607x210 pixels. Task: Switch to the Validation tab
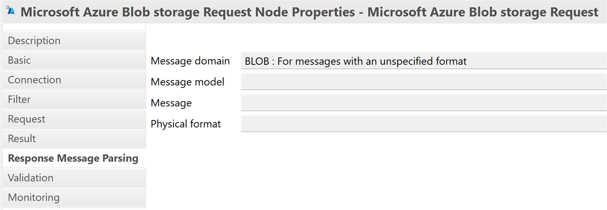[30, 178]
